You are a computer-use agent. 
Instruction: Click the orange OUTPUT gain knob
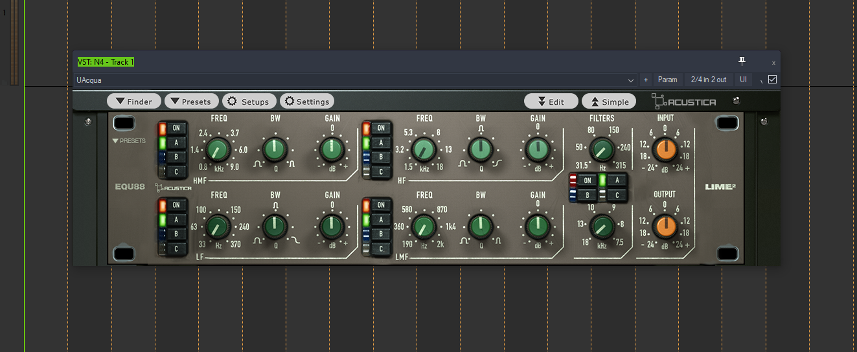(665, 226)
